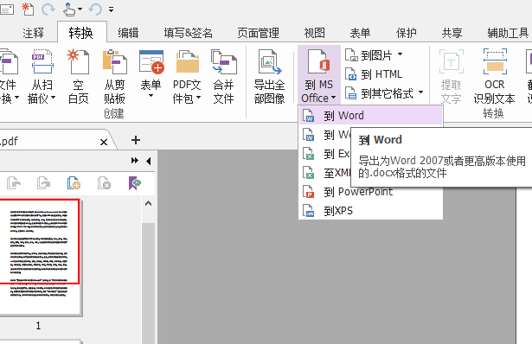The height and width of the screenshot is (344, 532).
Task: Click the new blank document icon in quick toolbar
Action: coord(28,9)
